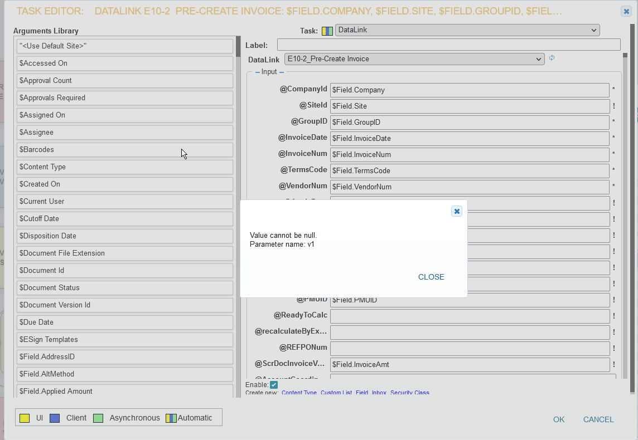This screenshot has width=638, height=440.
Task: Select the $Field.AddressID argument
Action: click(x=125, y=357)
